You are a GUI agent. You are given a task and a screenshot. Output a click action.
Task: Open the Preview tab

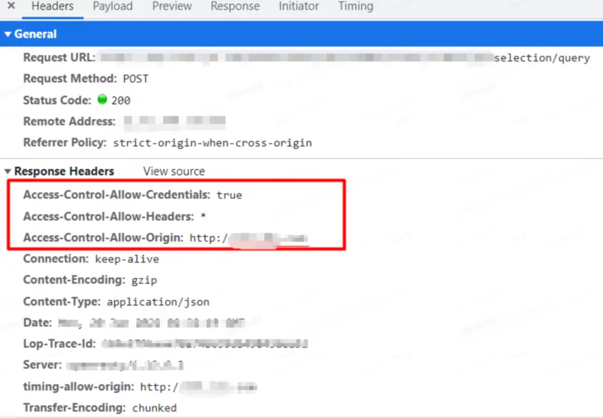coord(172,6)
